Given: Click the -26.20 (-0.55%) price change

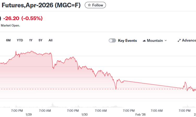Looking at the screenshot, I should pyautogui.click(x=23, y=18).
